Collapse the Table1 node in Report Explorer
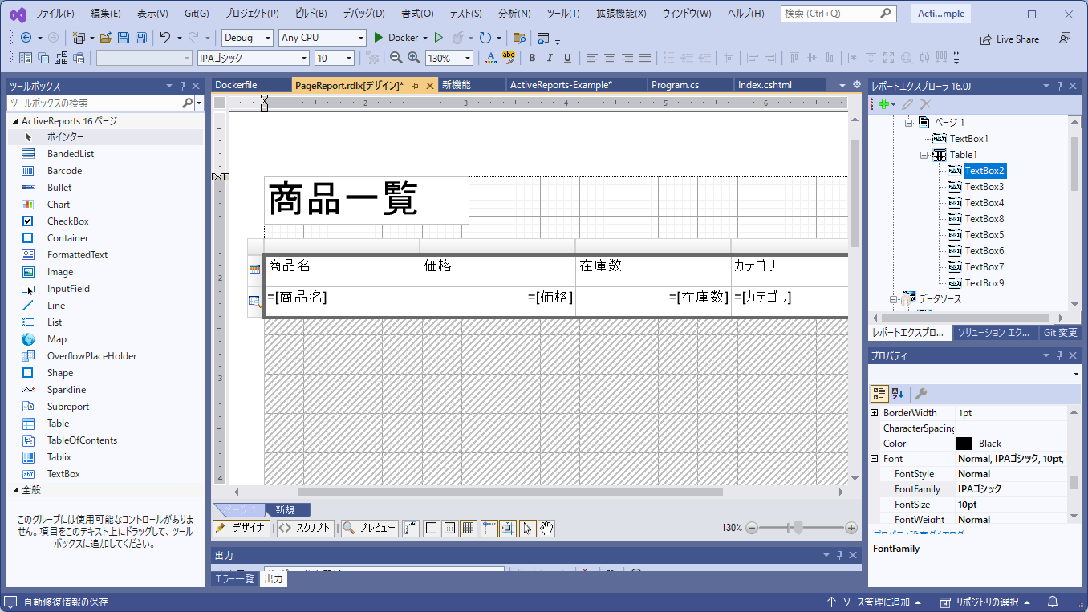Viewport: 1088px width, 612px height. pyautogui.click(x=924, y=155)
